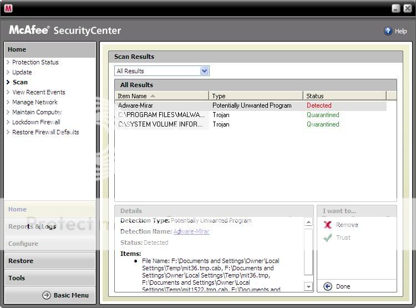Click the Details scrollbar thumb
416x308 pixels.
pyautogui.click(x=308, y=251)
